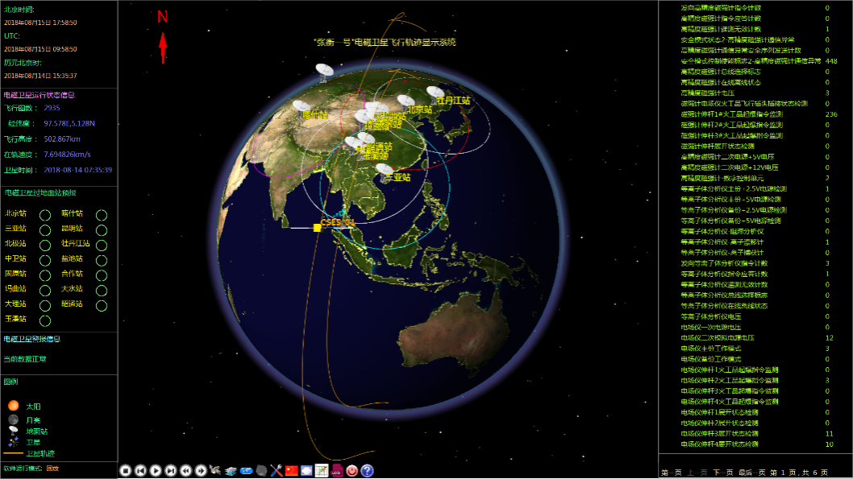Click the fullscreen frame icon in toolbar
The height and width of the screenshot is (479, 853).
pos(306,471)
